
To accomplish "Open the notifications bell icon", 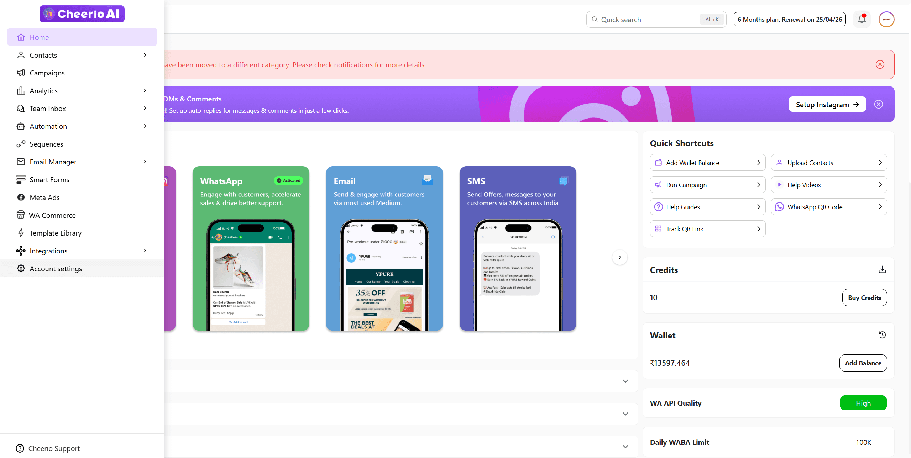I will tap(862, 19).
